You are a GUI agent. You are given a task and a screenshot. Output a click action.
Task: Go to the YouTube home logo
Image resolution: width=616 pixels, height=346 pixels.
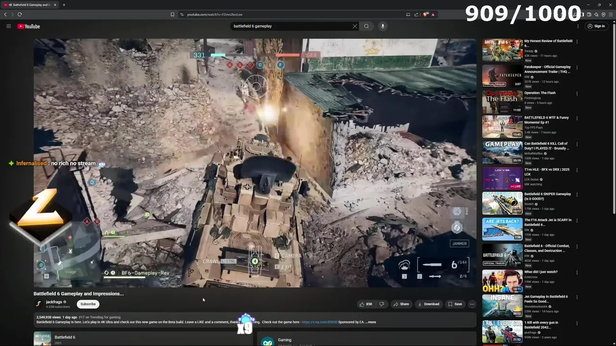point(29,26)
